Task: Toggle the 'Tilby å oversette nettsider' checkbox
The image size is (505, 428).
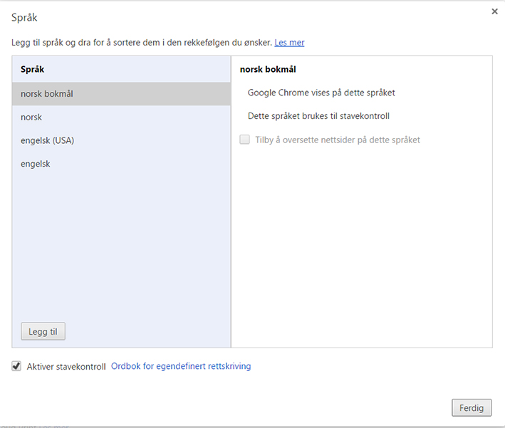Action: point(245,140)
